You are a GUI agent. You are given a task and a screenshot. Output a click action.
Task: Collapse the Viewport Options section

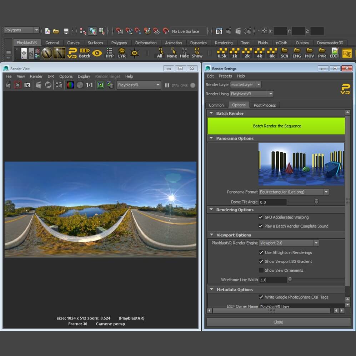click(x=212, y=235)
